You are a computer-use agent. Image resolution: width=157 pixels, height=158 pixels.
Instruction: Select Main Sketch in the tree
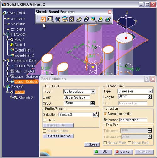coord(25,71)
